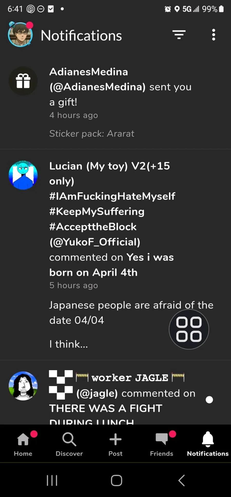This screenshot has height=497, width=231.
Task: Tap the gift icon from AdianesMedina
Action: coord(23,81)
